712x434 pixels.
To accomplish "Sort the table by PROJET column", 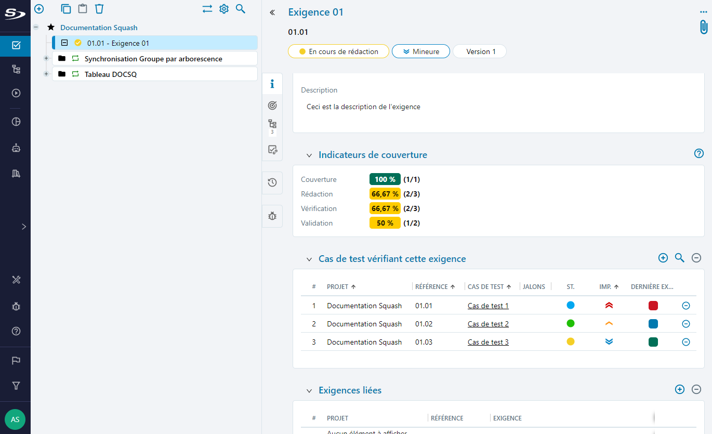I will pyautogui.click(x=341, y=286).
